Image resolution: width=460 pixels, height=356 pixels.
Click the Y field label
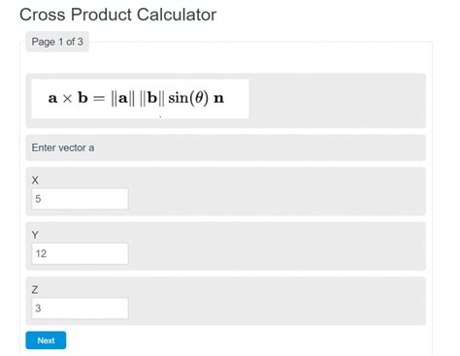(x=35, y=235)
